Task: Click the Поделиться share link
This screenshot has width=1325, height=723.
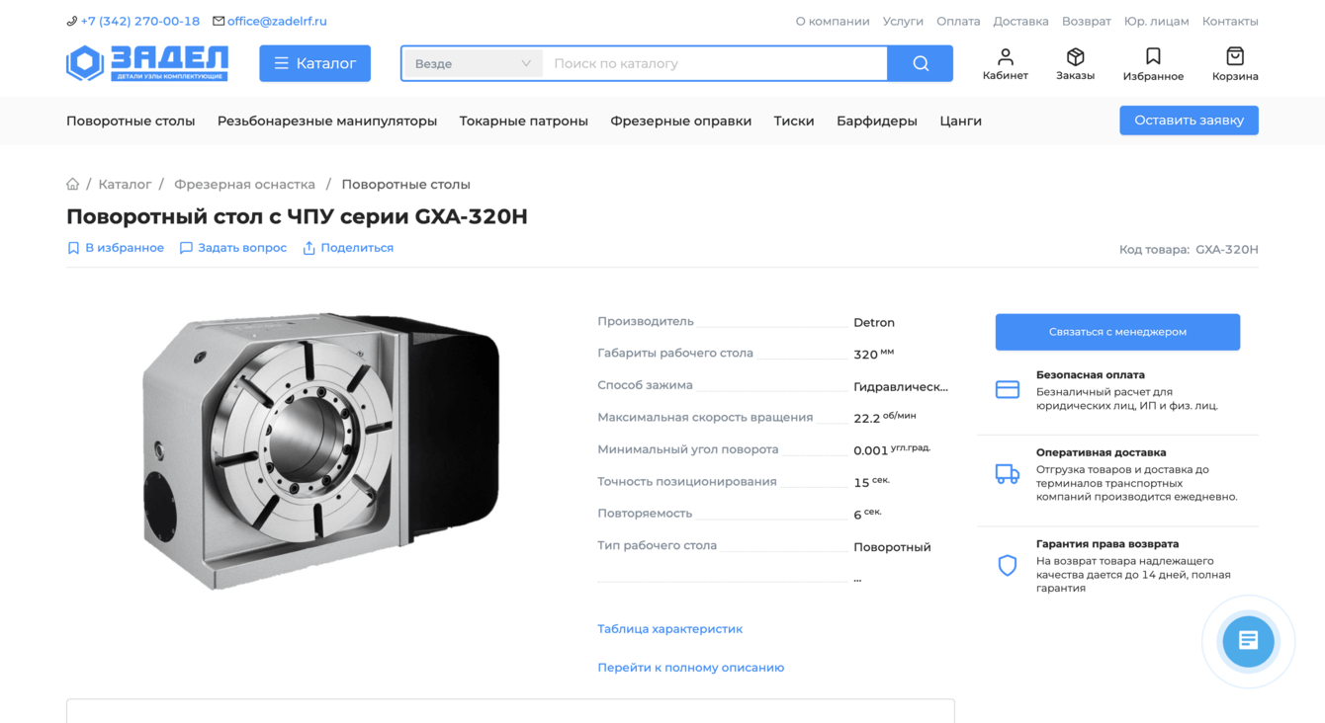Action: (x=348, y=248)
